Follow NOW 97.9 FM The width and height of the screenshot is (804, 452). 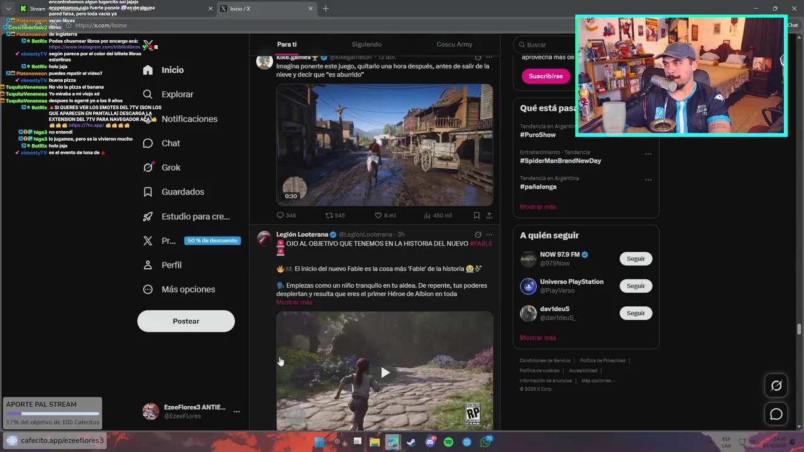coord(636,259)
